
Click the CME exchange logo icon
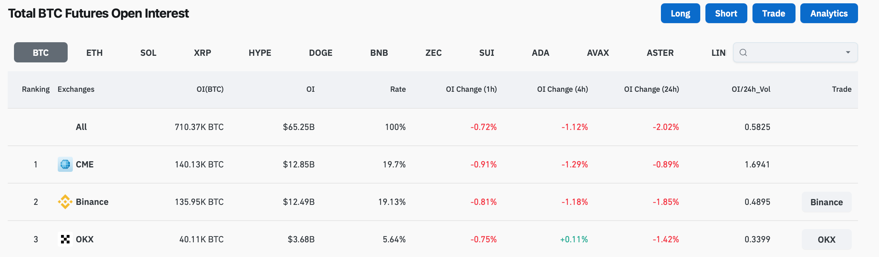65,164
